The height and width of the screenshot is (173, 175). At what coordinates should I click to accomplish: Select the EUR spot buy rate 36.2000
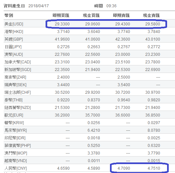[x=62, y=115]
